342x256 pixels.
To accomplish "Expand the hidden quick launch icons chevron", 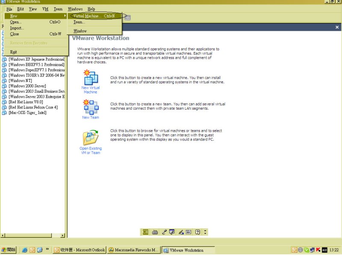I will click(47, 249).
